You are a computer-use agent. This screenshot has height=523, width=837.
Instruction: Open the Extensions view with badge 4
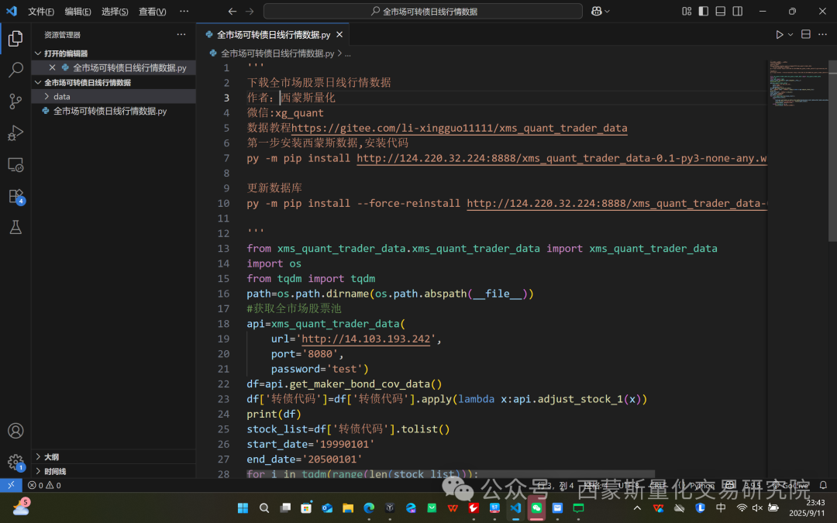tap(15, 196)
